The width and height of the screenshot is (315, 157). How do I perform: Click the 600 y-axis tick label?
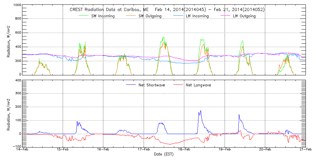pyautogui.click(x=18, y=33)
